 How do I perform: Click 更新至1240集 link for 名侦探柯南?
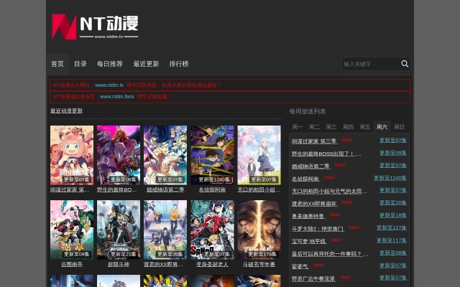390,178
